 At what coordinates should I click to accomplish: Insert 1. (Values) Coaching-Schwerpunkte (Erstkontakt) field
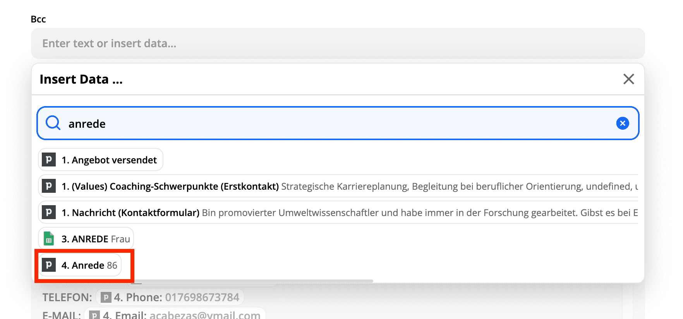(338, 186)
